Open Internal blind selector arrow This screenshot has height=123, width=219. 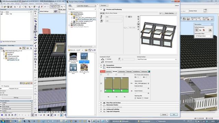coord(148,83)
